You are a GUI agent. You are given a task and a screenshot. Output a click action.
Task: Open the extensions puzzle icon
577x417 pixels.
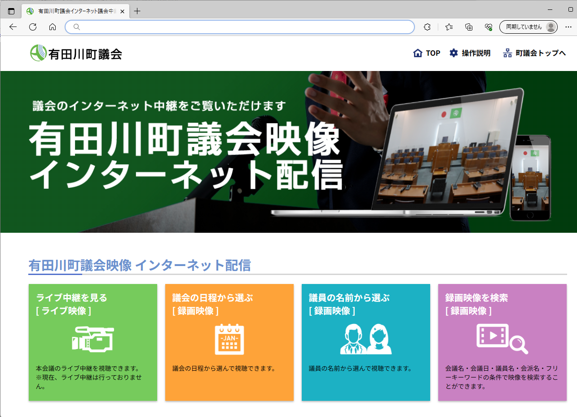pyautogui.click(x=427, y=27)
